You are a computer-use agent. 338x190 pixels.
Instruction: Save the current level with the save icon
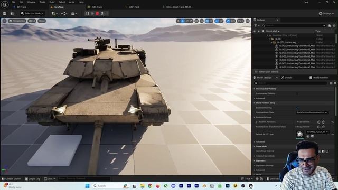5,13
